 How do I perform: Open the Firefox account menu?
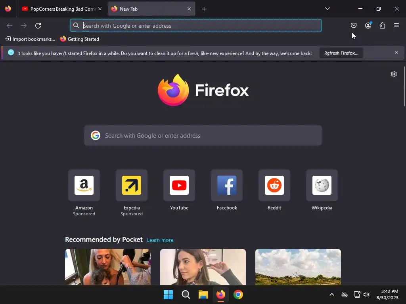point(368,25)
